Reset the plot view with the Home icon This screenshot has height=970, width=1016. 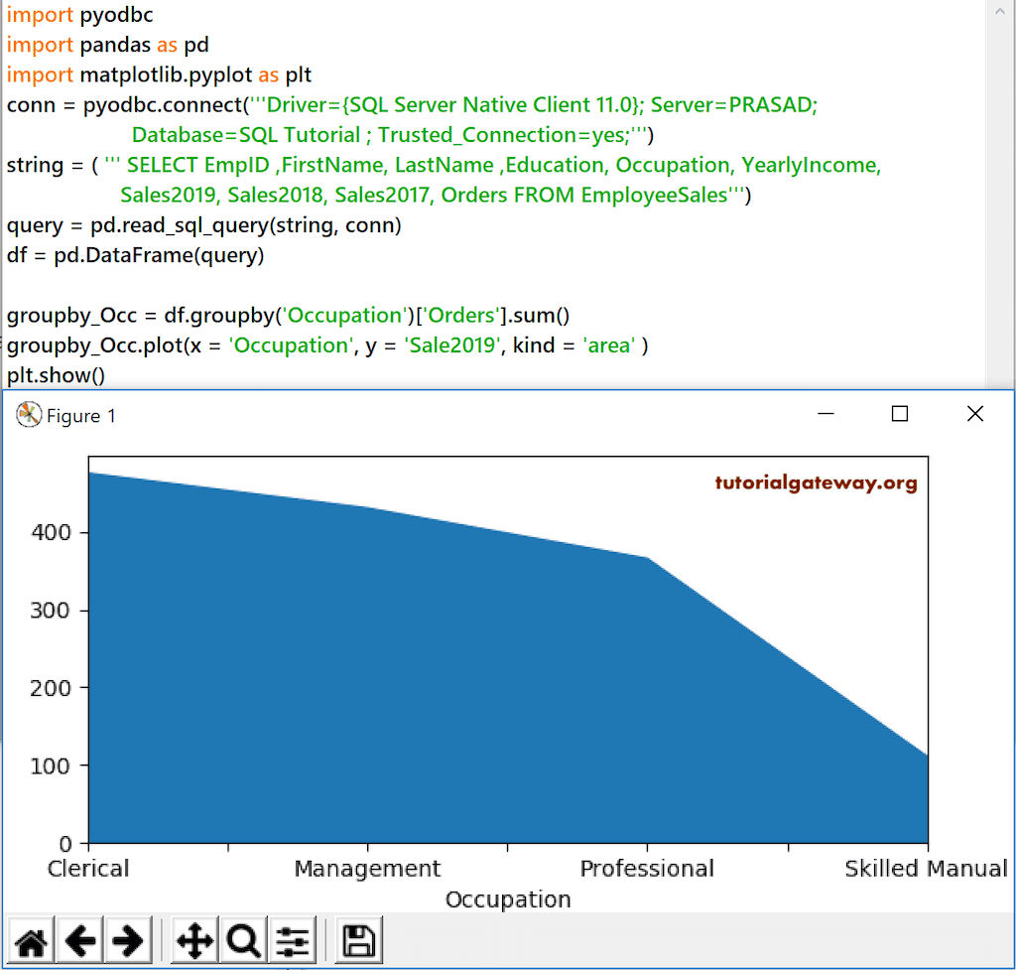31,939
